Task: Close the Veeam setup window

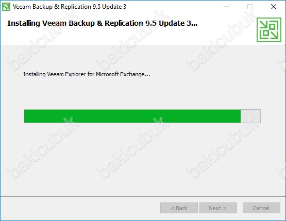Action: [x=274, y=7]
